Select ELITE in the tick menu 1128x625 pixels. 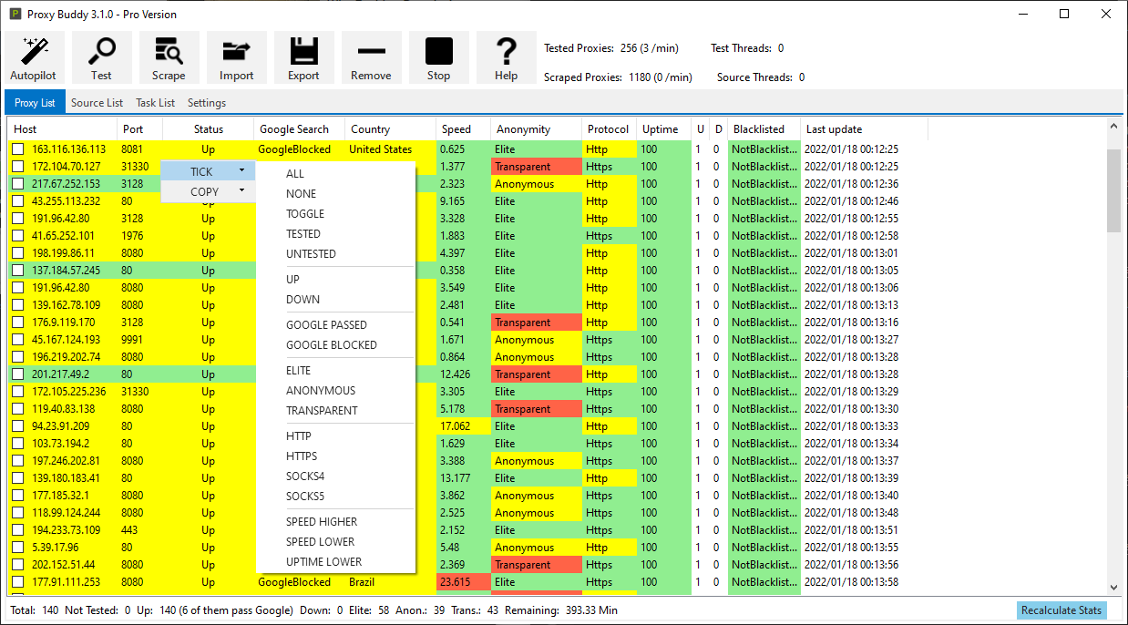point(301,370)
